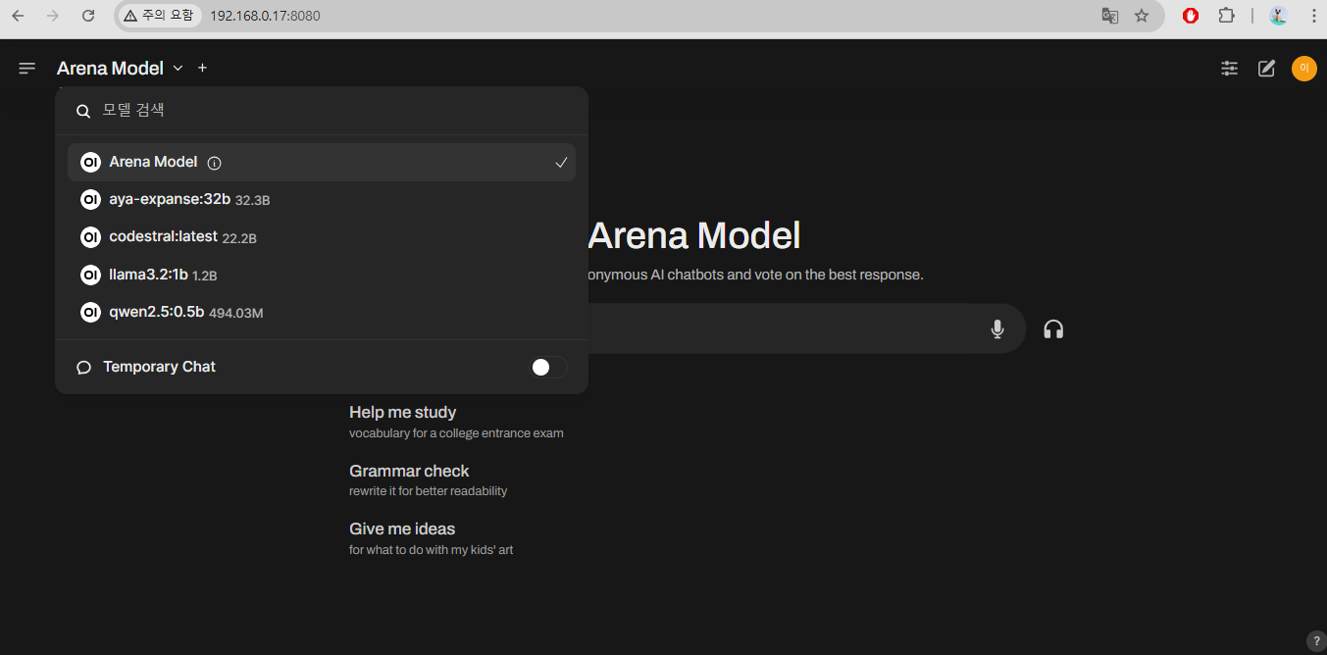Bookmark this page with the star icon

tap(1142, 16)
